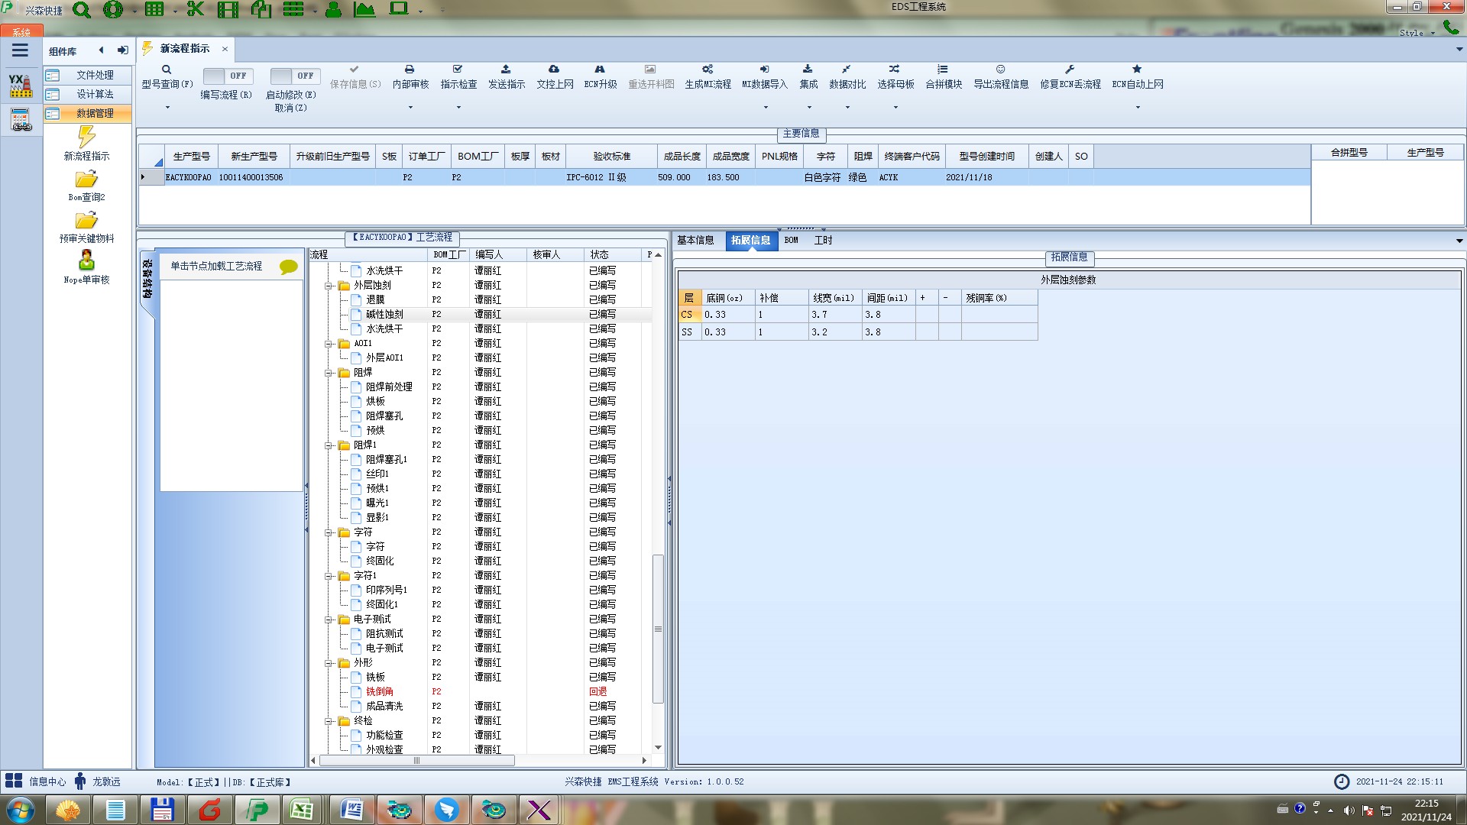Switch to the 基本信息 tab
Viewport: 1467px width, 825px height.
[x=695, y=241]
